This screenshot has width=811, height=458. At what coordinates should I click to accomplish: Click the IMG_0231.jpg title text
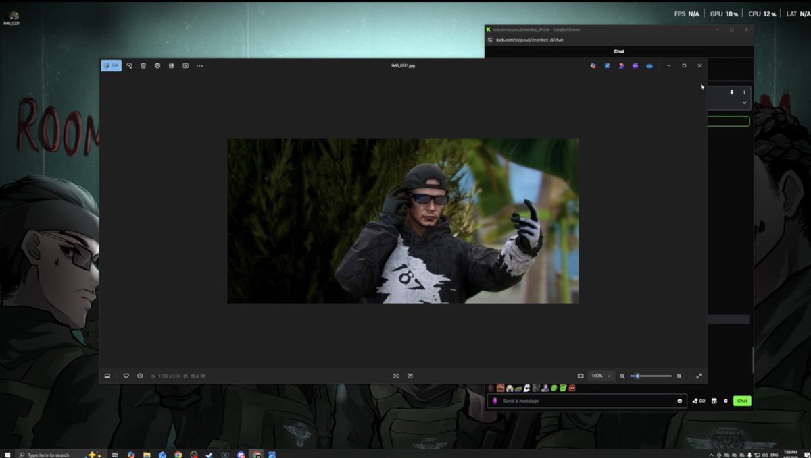click(403, 66)
